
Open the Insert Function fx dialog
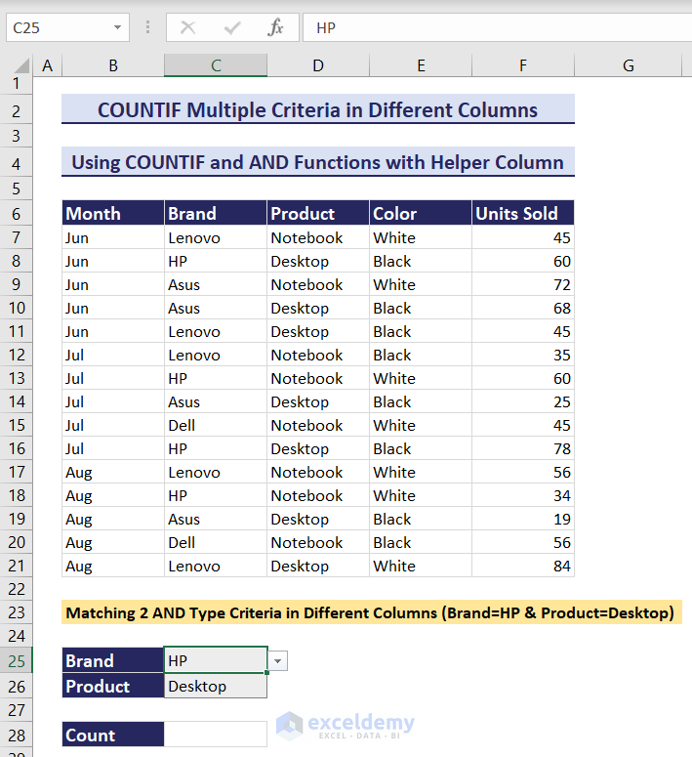pos(275,27)
